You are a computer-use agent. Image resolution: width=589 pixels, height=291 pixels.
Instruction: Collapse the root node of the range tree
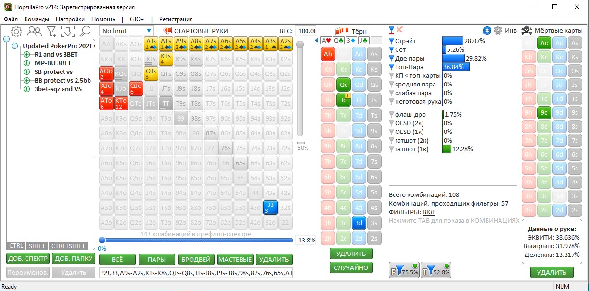pos(7,39)
